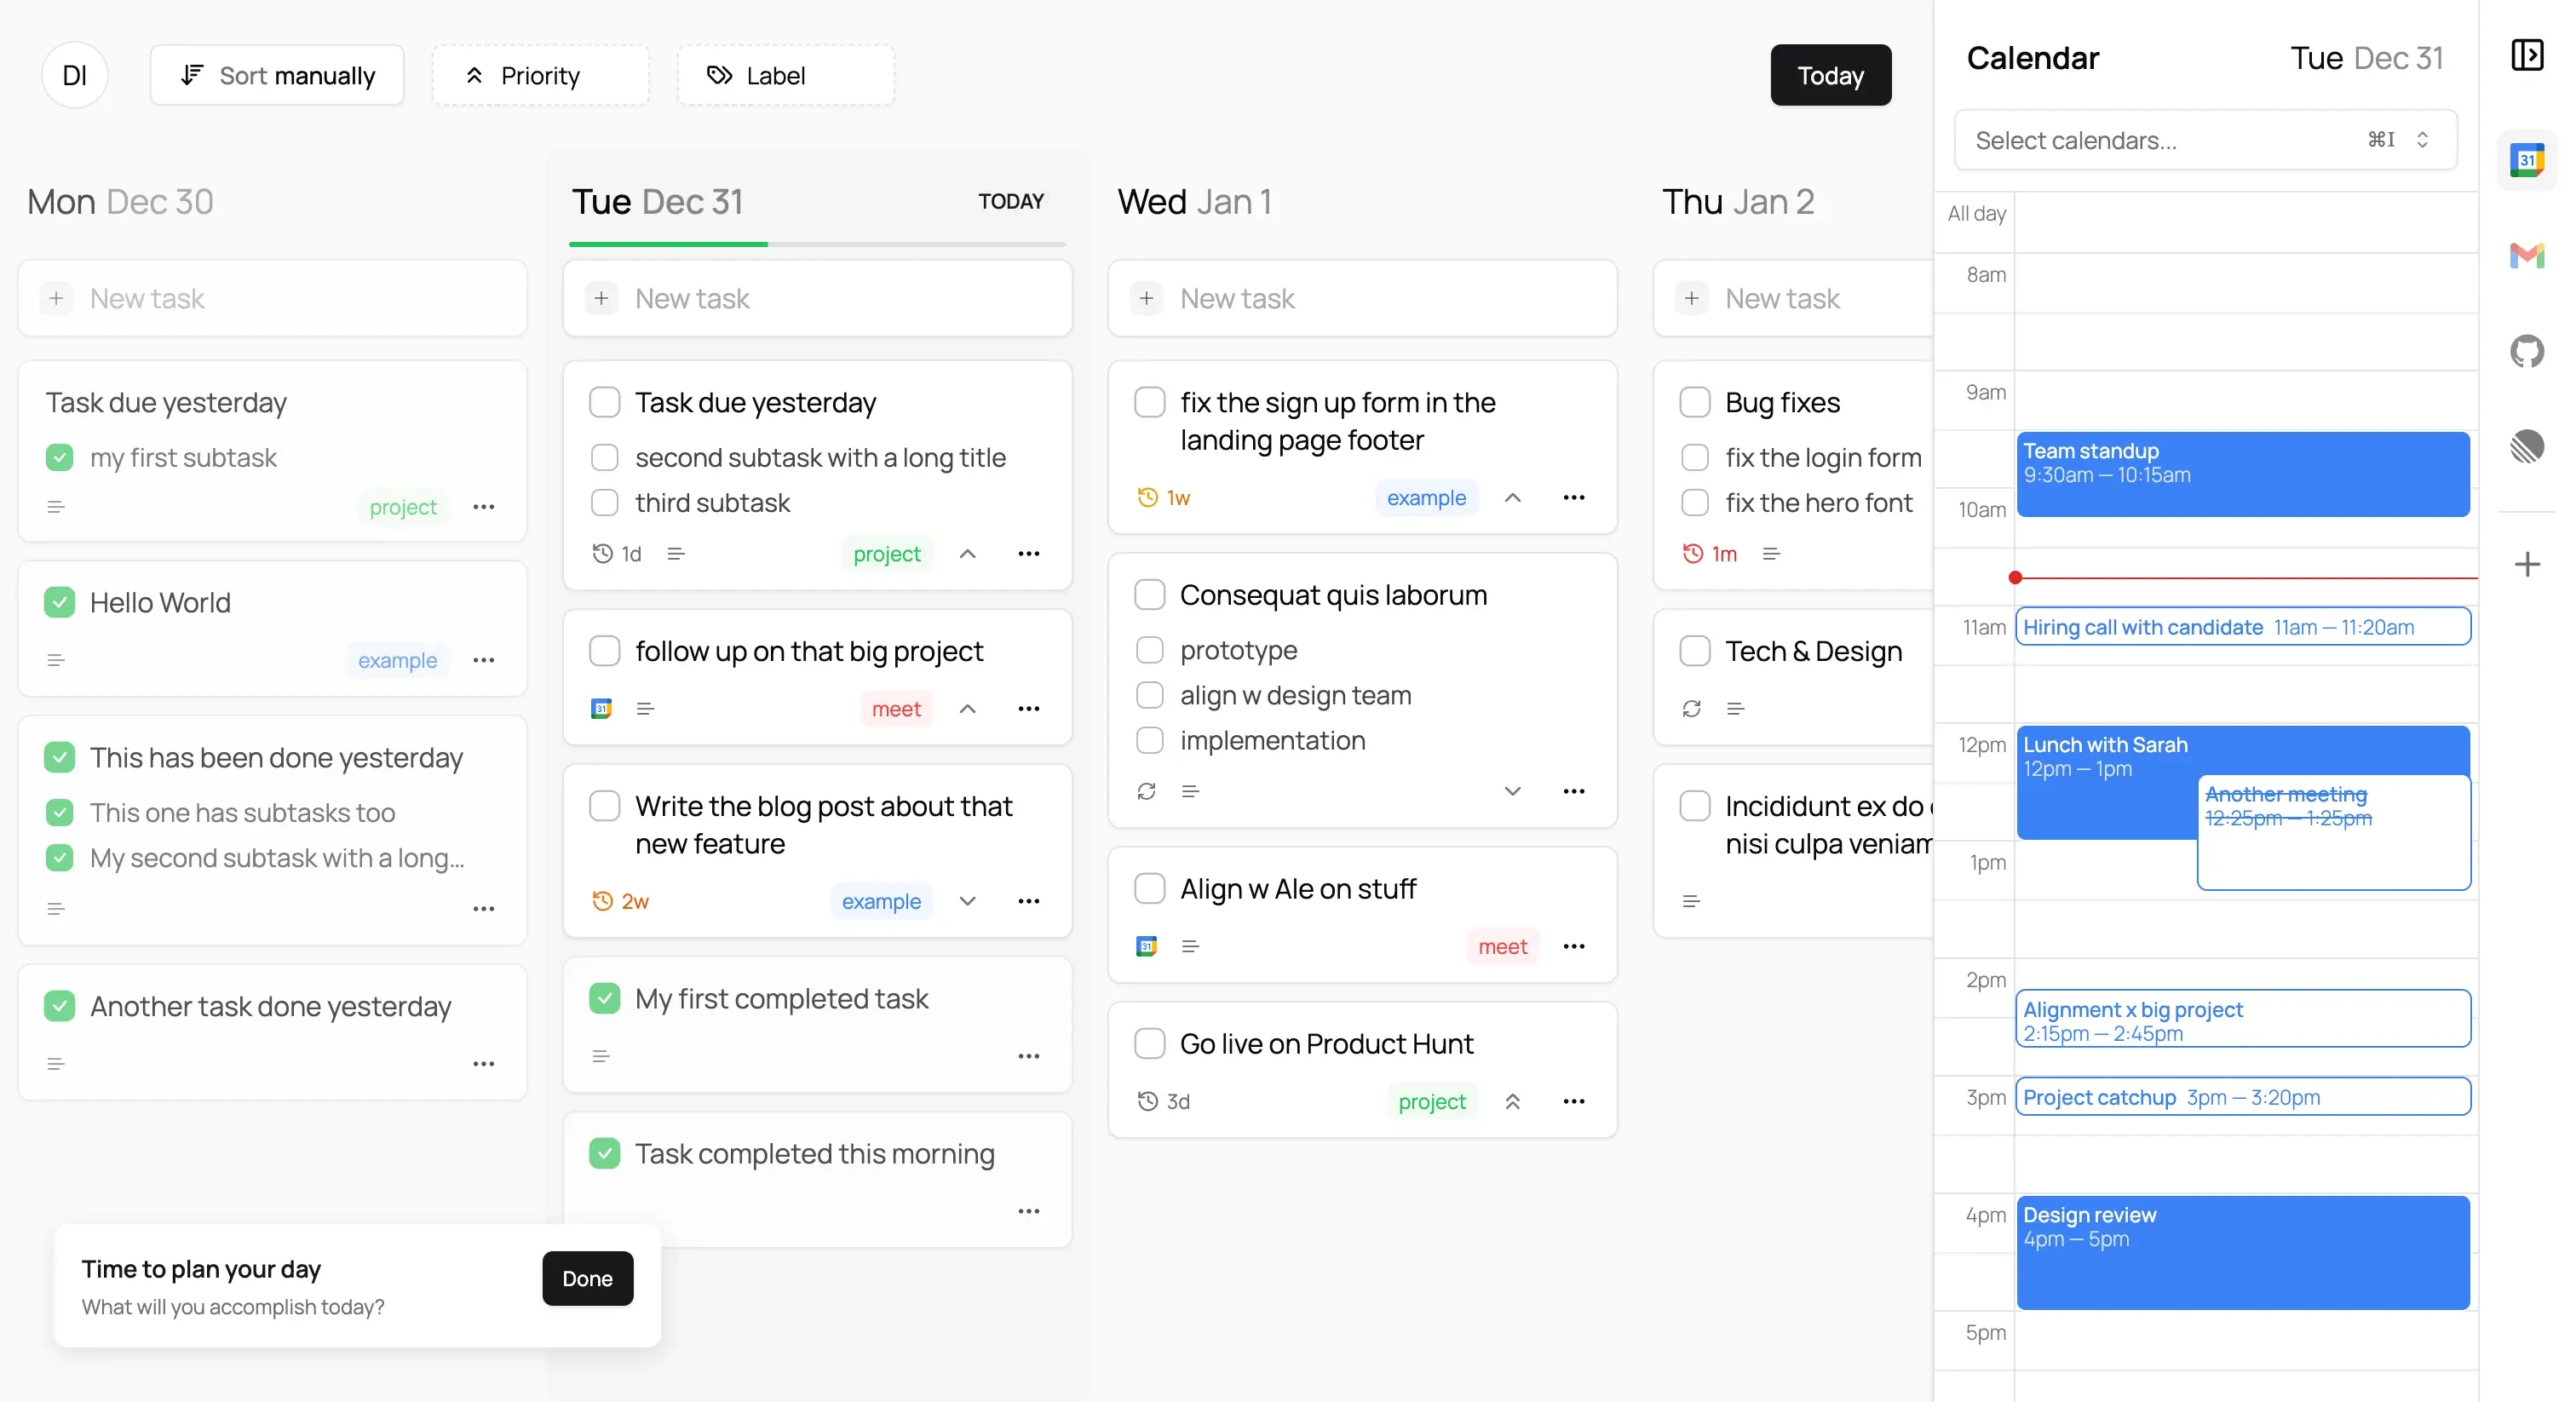
Task: Click the plus icon below the sidebar integrations
Action: (x=2529, y=565)
